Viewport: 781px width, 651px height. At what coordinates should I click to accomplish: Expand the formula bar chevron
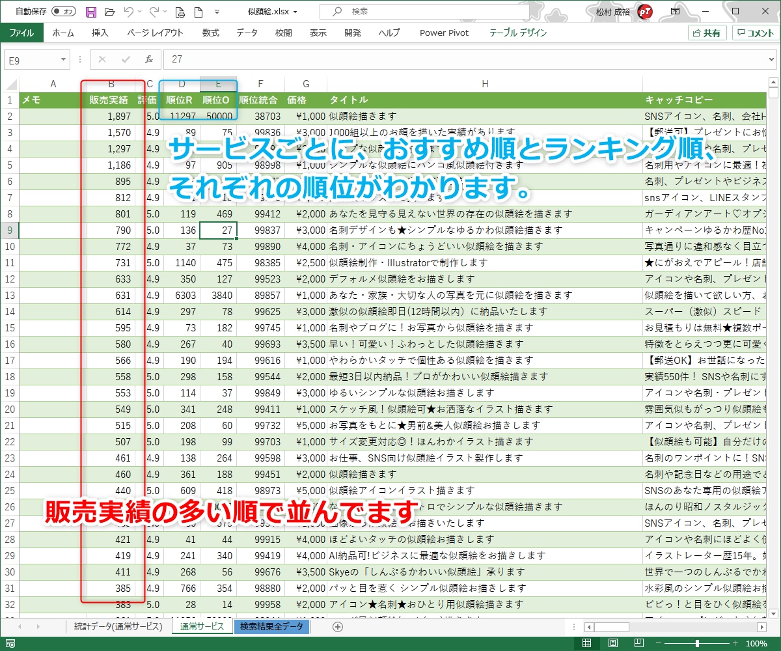(771, 59)
